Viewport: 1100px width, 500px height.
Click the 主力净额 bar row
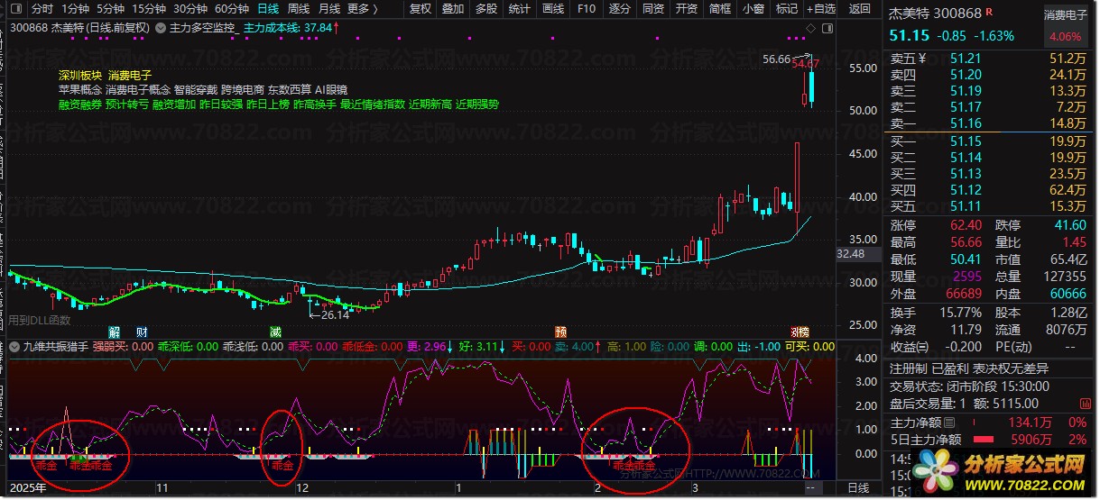coord(990,423)
